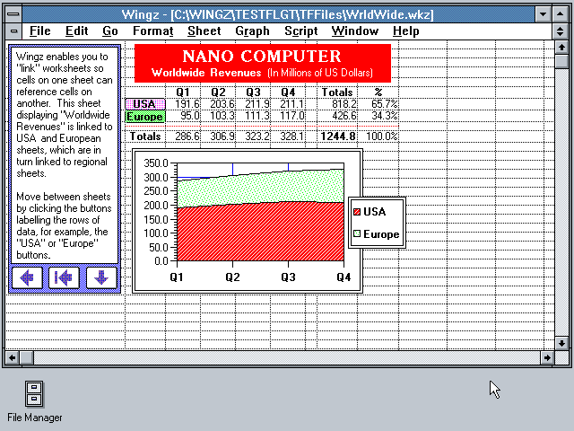
Task: Open the Help menu
Action: pyautogui.click(x=405, y=31)
